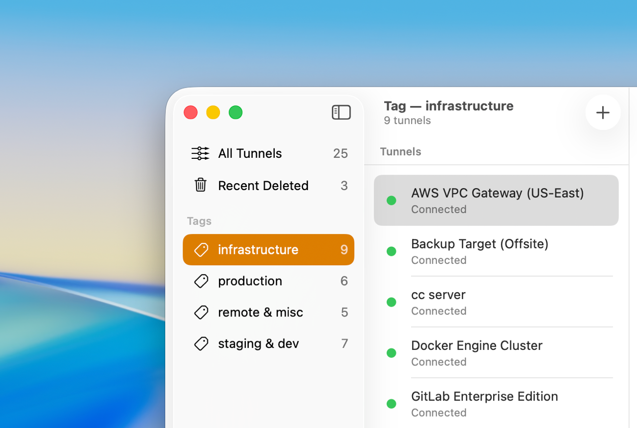Click Connected status under GitLab Enterprise Edition
Viewport: 637px width, 428px height.
pyautogui.click(x=438, y=413)
